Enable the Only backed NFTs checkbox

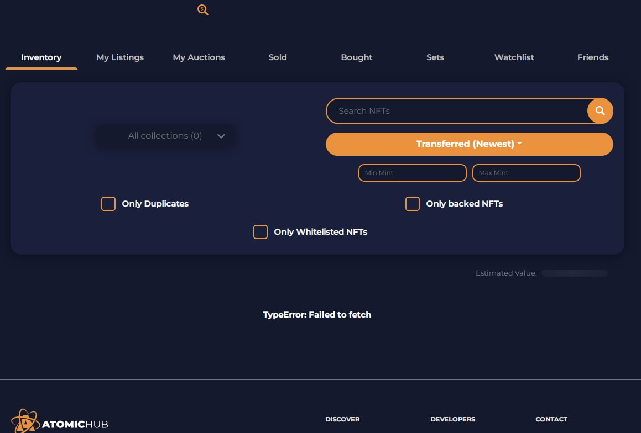coord(413,204)
